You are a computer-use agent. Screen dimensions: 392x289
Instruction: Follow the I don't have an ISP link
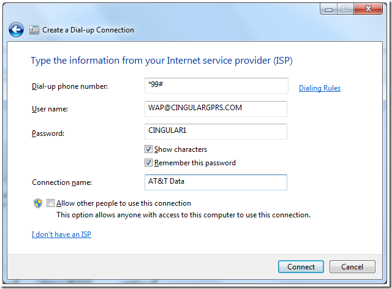[61, 235]
